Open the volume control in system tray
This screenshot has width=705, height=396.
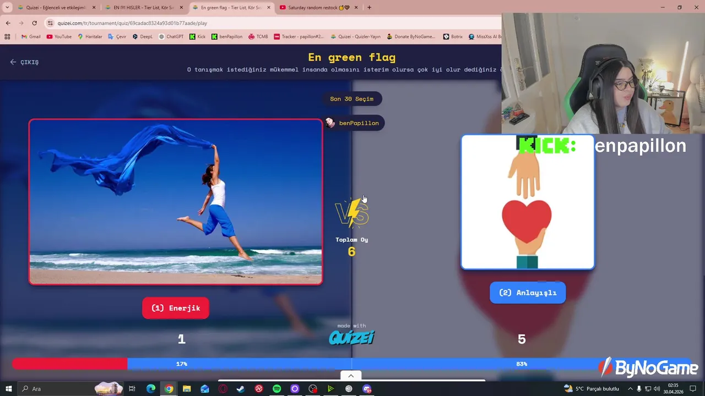(x=657, y=389)
